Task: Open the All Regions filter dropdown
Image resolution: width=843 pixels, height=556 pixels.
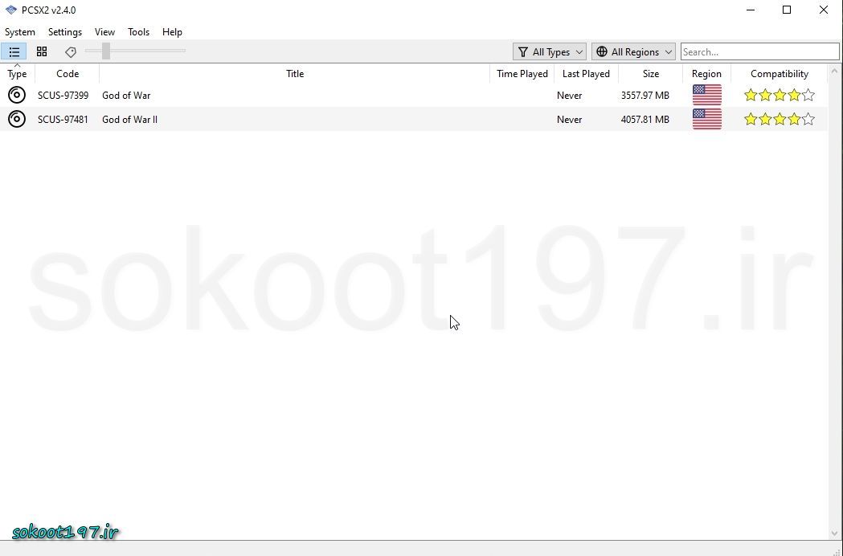Action: pyautogui.click(x=633, y=51)
